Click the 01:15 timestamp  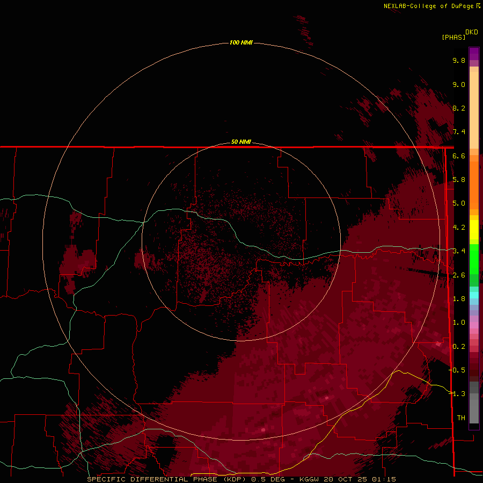pyautogui.click(x=384, y=479)
